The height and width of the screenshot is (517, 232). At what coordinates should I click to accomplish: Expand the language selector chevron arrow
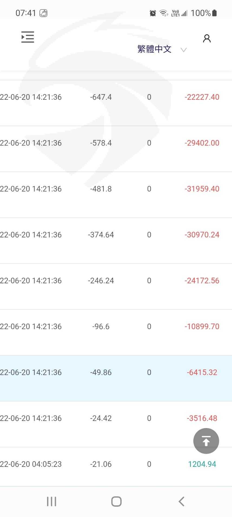pyautogui.click(x=184, y=50)
